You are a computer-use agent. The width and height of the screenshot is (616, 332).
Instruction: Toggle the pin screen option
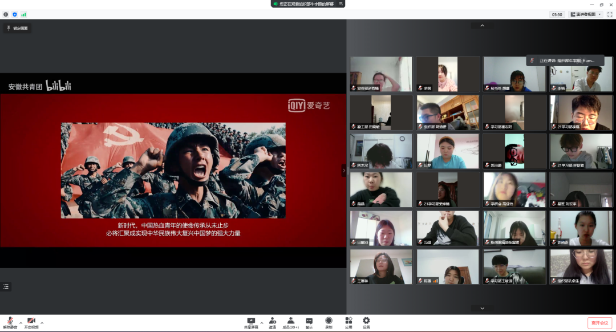click(17, 28)
